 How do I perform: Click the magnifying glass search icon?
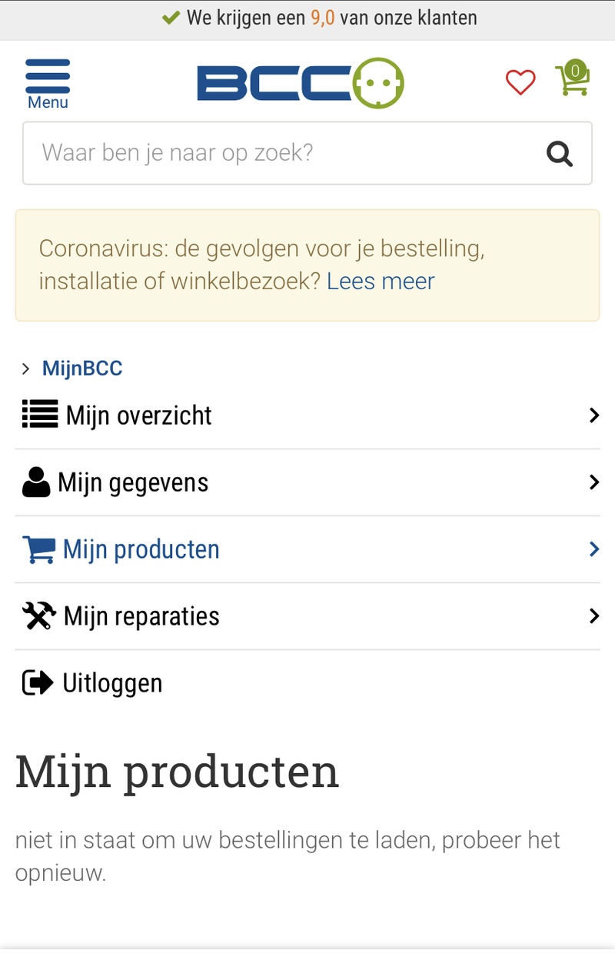(x=560, y=154)
